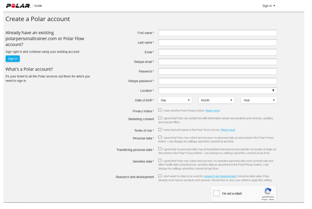Check the Marketing consent checkbox
The height and width of the screenshot is (209, 312).
point(160,118)
